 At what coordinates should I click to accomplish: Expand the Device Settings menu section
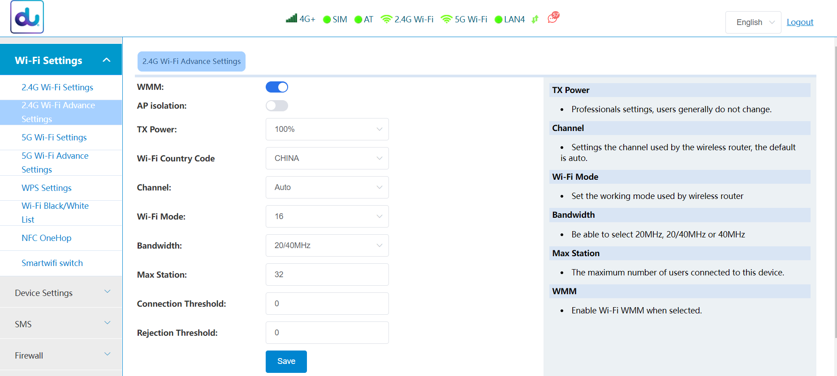coord(61,292)
